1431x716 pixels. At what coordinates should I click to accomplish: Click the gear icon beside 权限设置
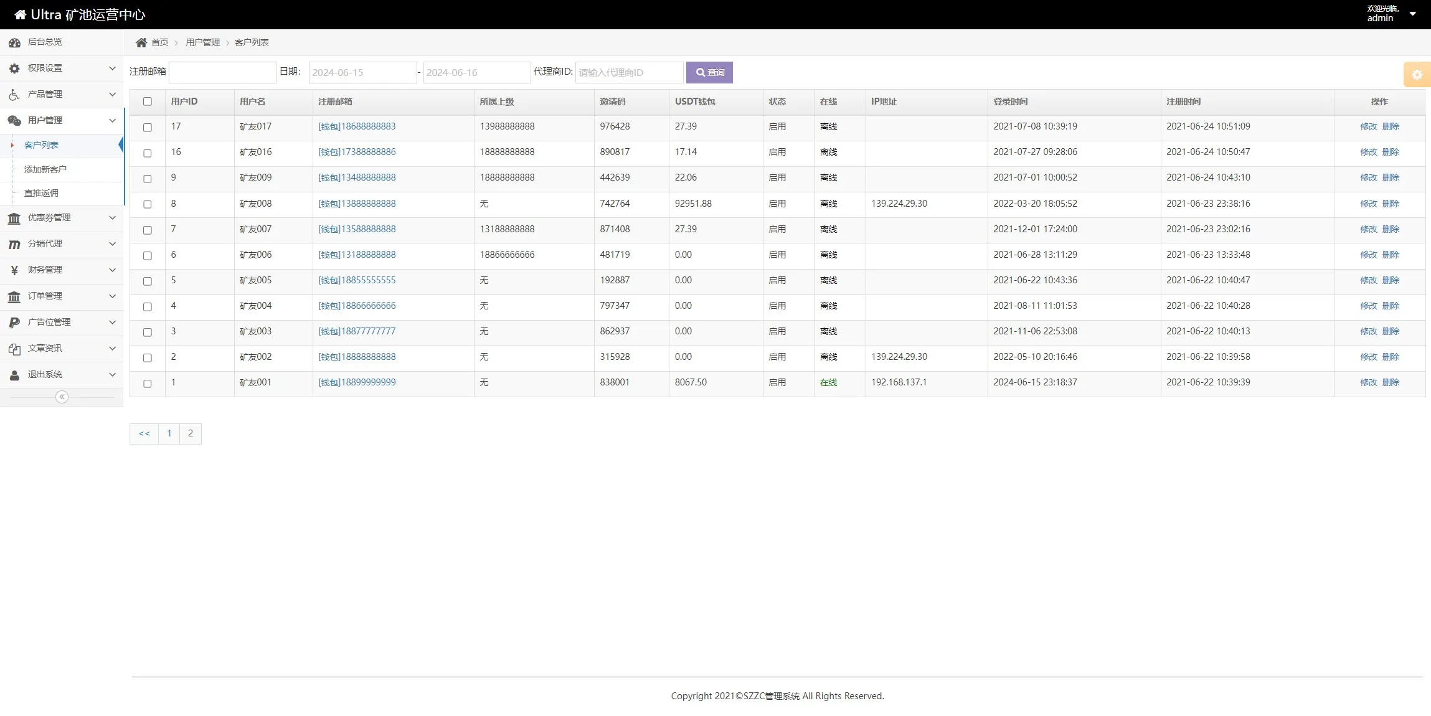pos(14,68)
